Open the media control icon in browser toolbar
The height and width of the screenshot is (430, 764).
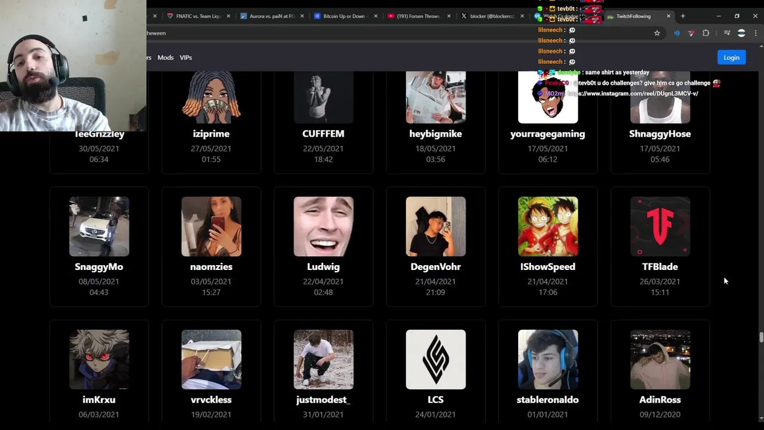726,33
